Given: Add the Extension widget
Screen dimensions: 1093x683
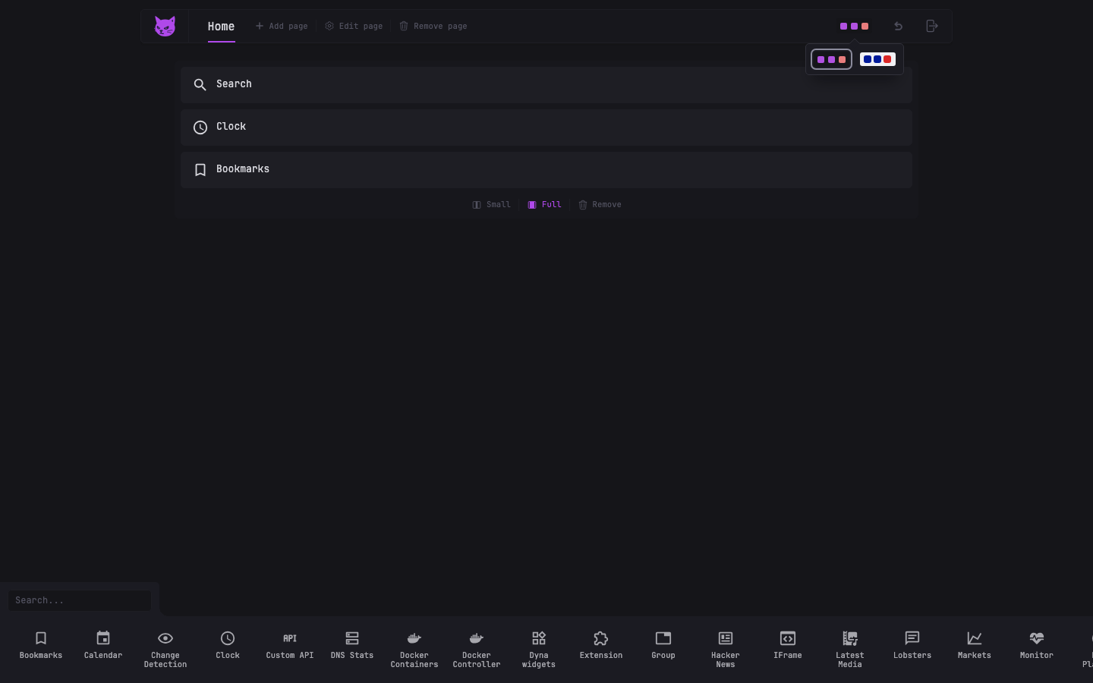Looking at the screenshot, I should point(601,646).
